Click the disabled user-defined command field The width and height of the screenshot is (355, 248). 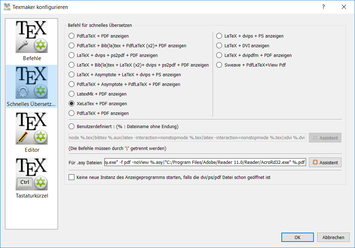187,138
